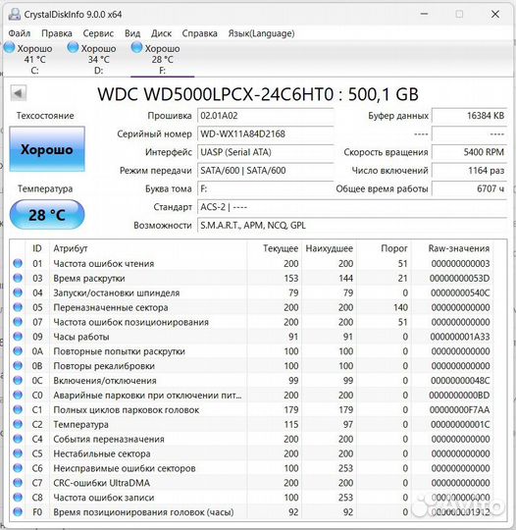Image resolution: width=516 pixels, height=530 pixels.
Task: Click status icon for Нестабильные сектора
Action: coord(18,453)
